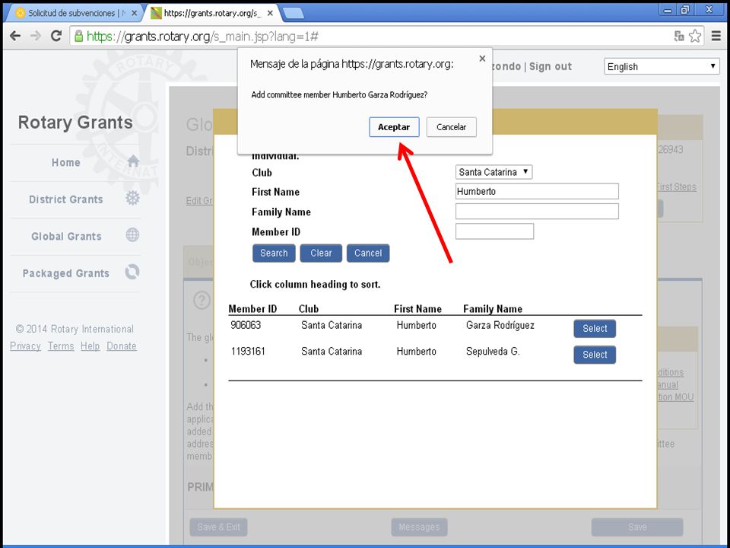Dismiss dialog with Cancelar button

point(451,127)
